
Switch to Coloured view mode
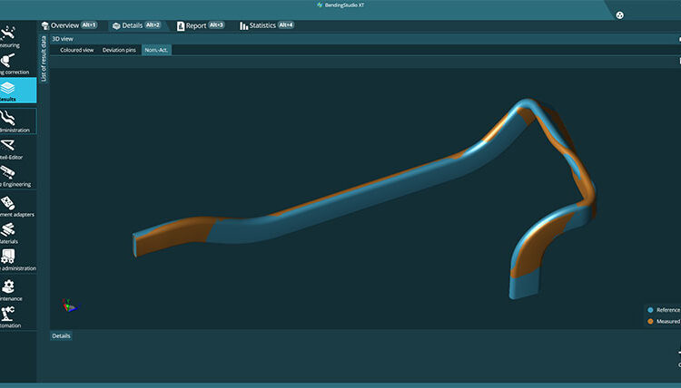(76, 50)
